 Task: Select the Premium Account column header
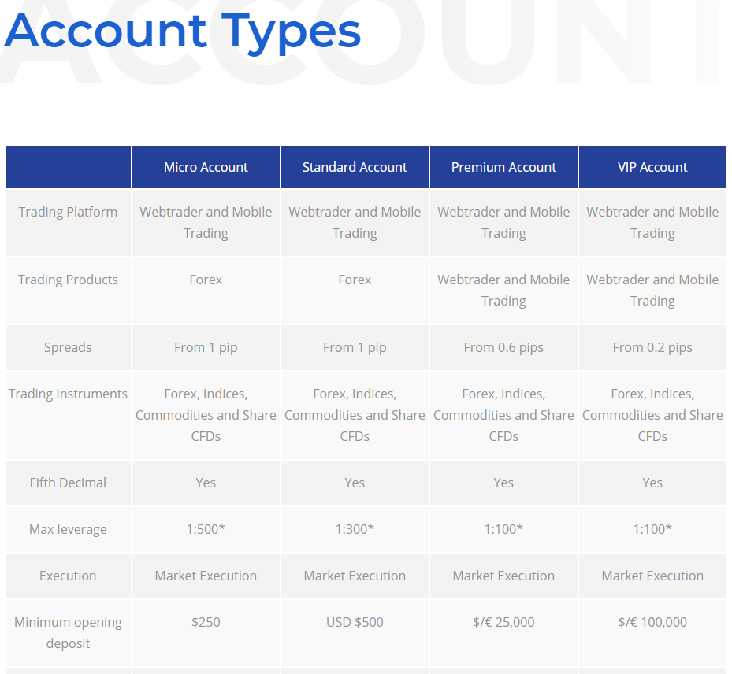point(503,167)
